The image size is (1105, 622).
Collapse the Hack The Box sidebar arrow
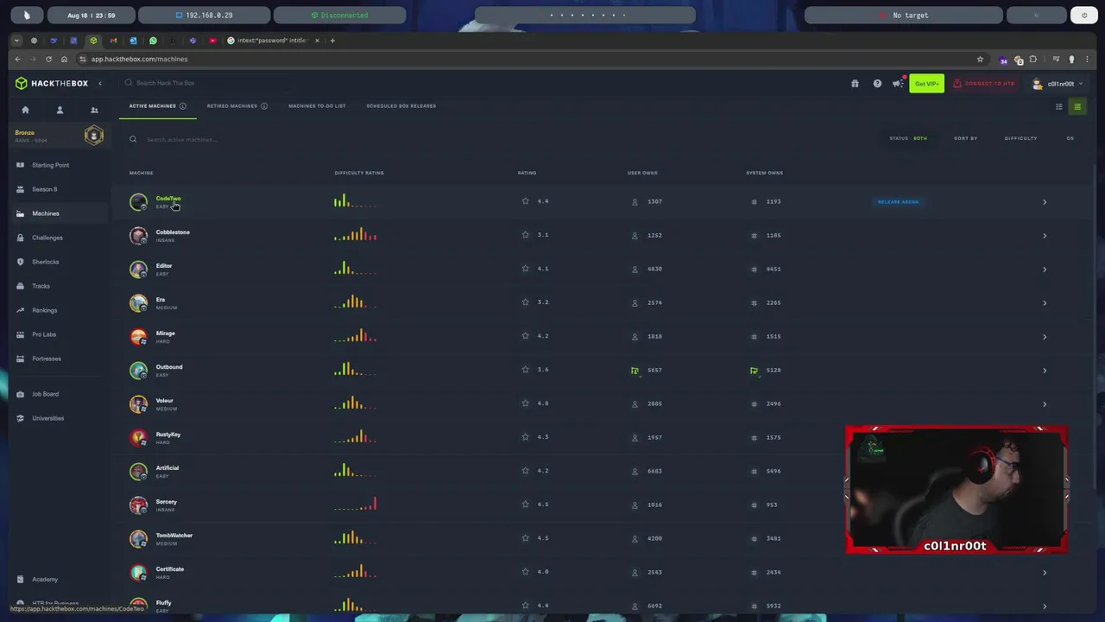pos(100,83)
